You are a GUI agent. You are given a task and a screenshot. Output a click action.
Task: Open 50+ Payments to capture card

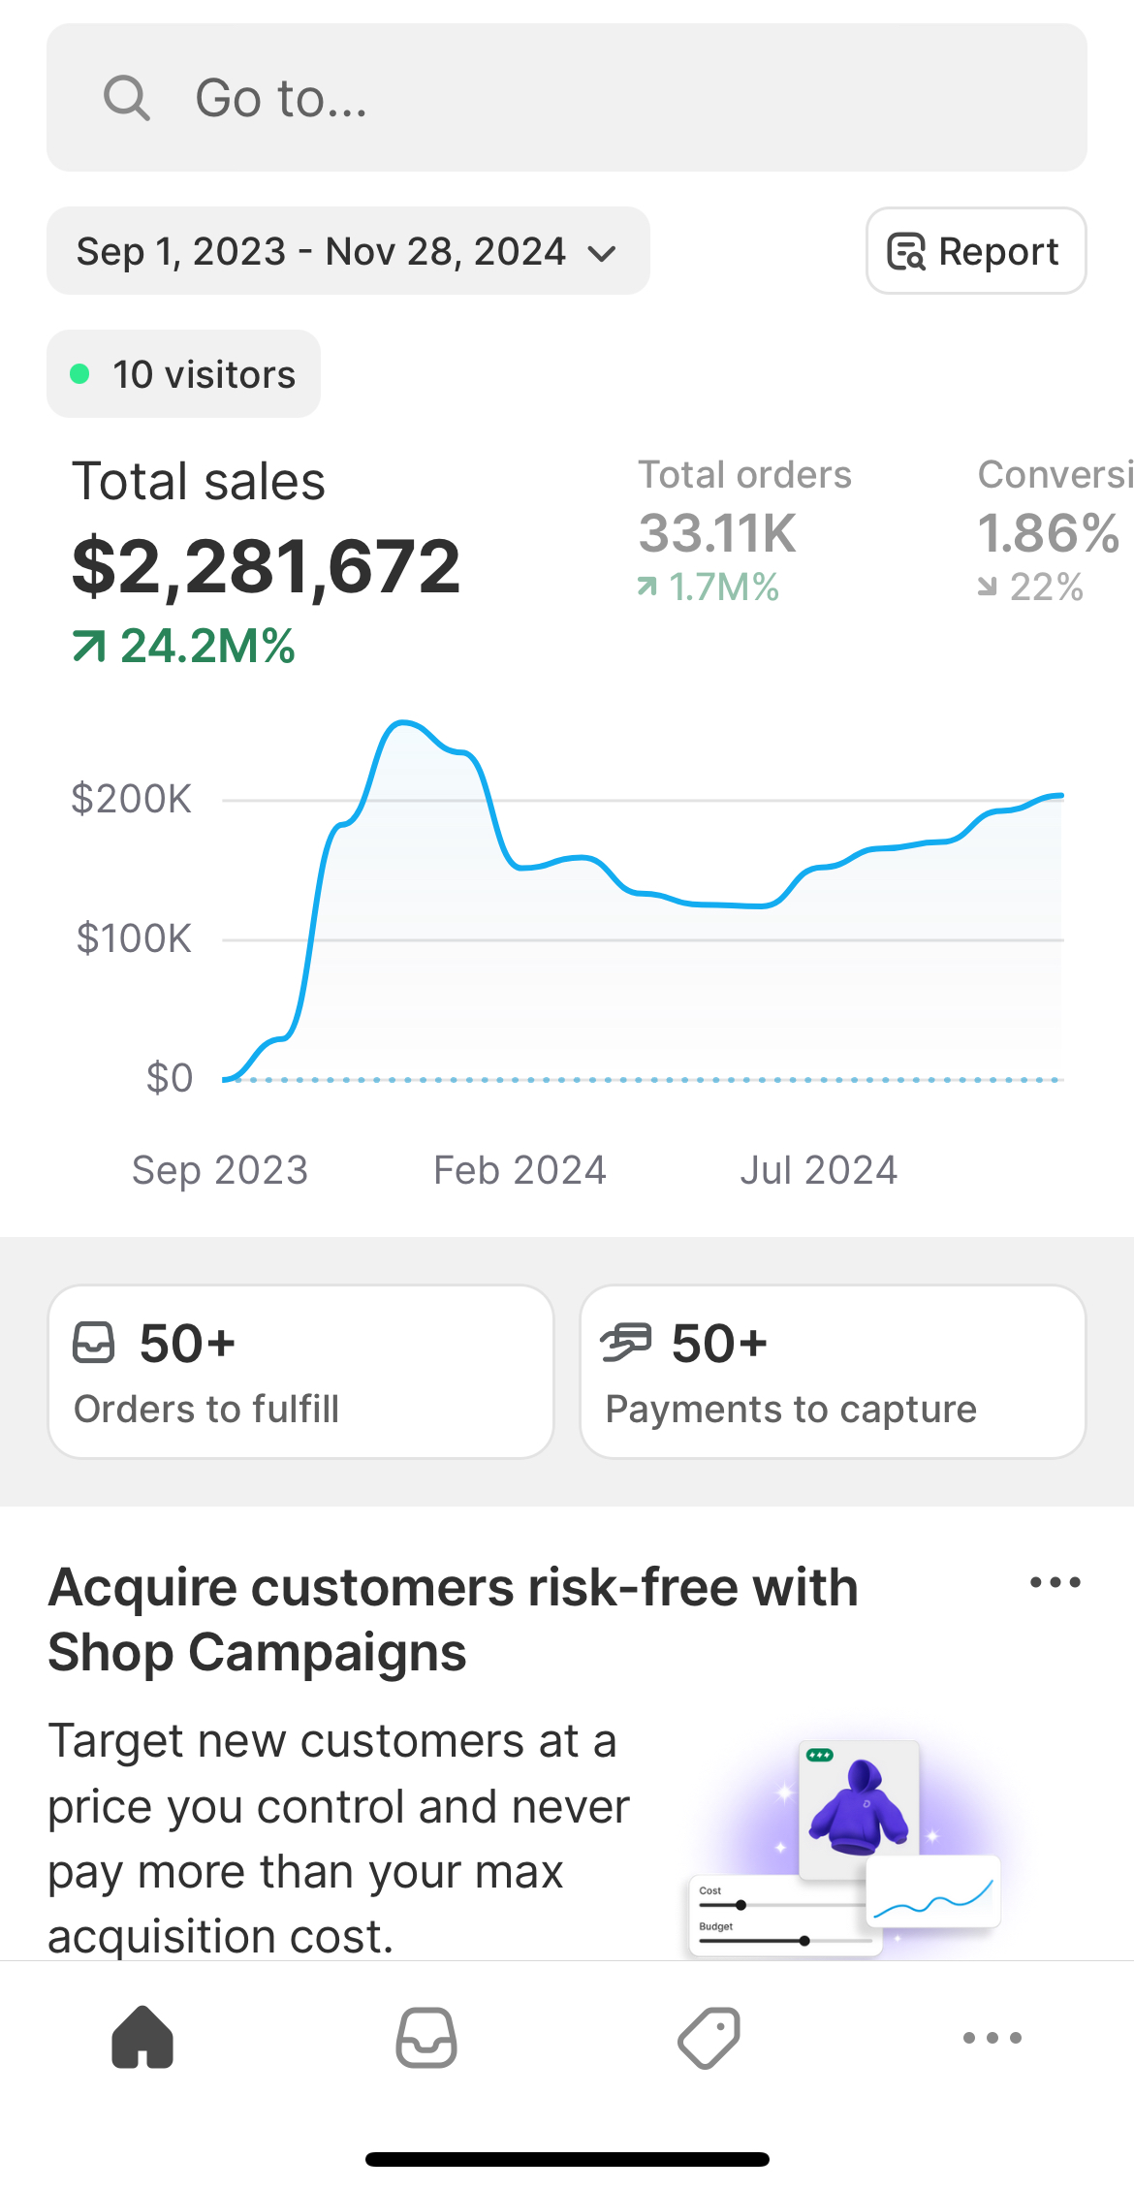pyautogui.click(x=833, y=1371)
